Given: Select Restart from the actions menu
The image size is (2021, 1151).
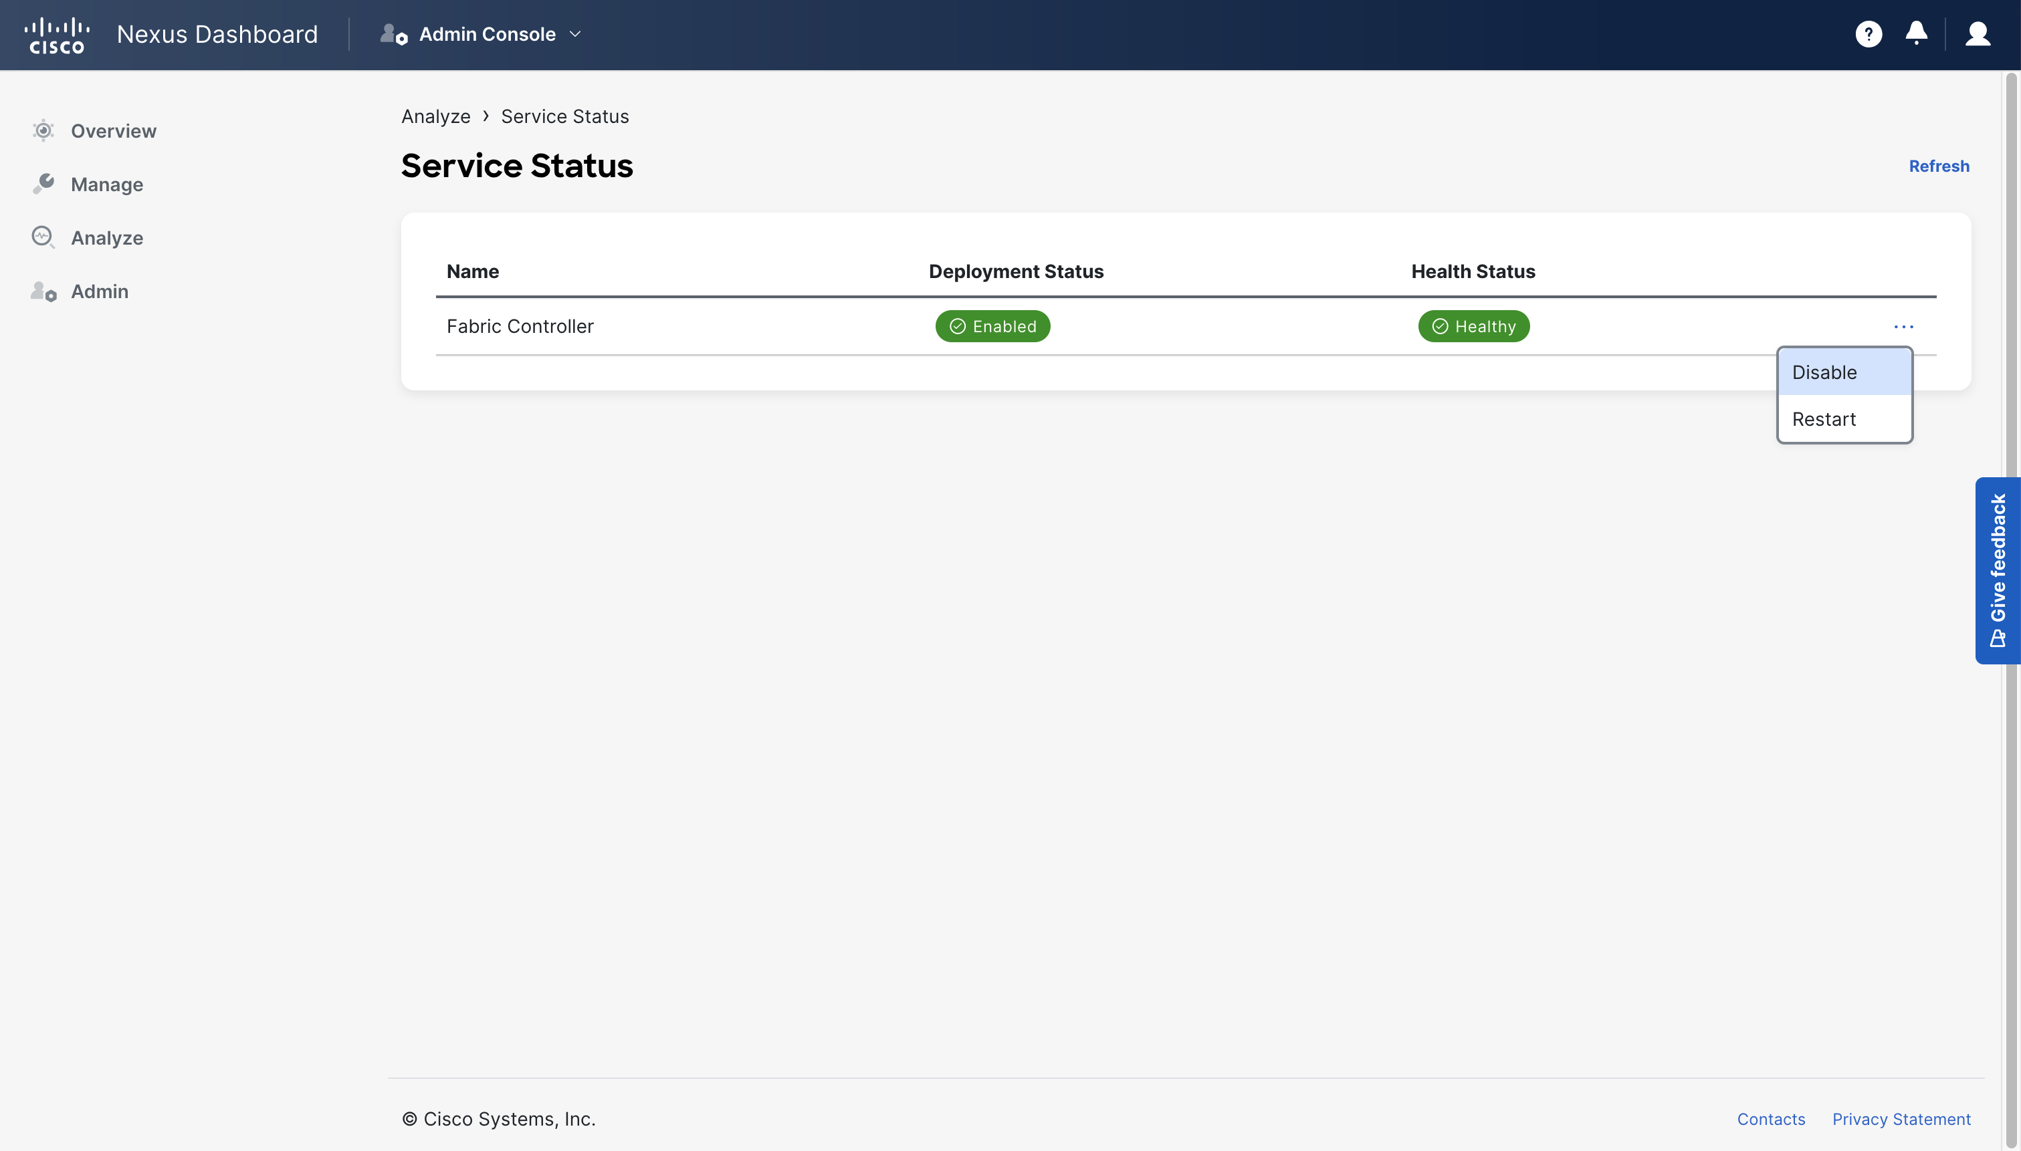Looking at the screenshot, I should point(1844,419).
